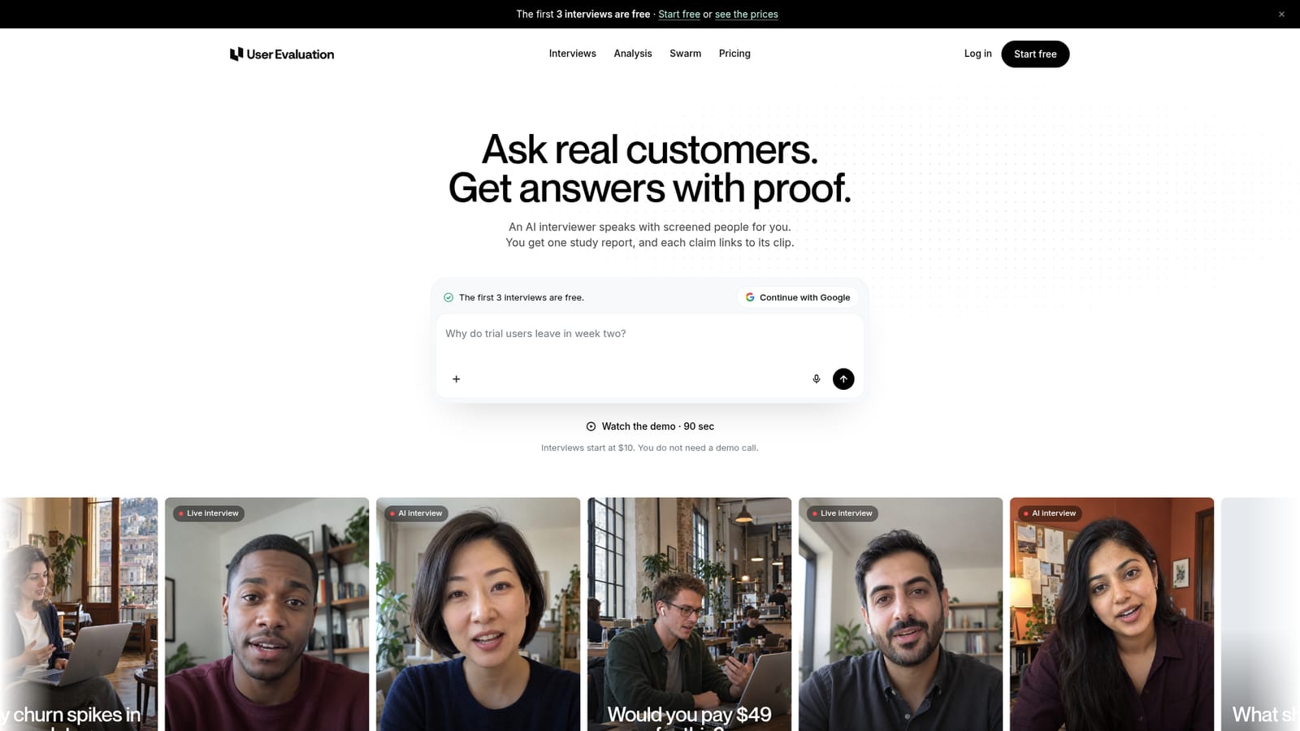Click the Ask real customers headline
1300x731 pixels.
coord(650,169)
